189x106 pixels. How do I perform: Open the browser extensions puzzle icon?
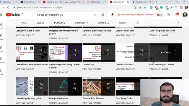click(x=171, y=7)
